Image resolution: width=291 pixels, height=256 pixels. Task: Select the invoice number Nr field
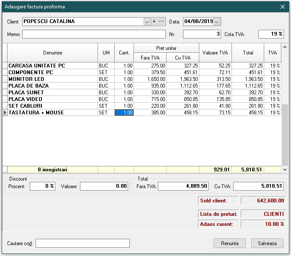[202, 34]
